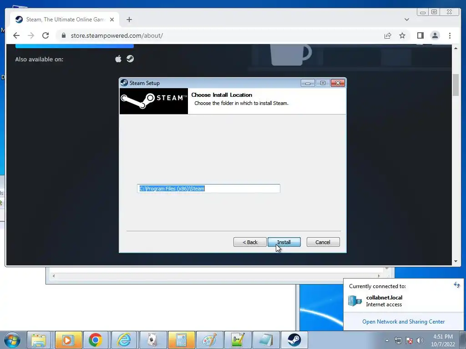Cancel the Steam Setup wizard
This screenshot has width=466, height=349.
tap(323, 242)
